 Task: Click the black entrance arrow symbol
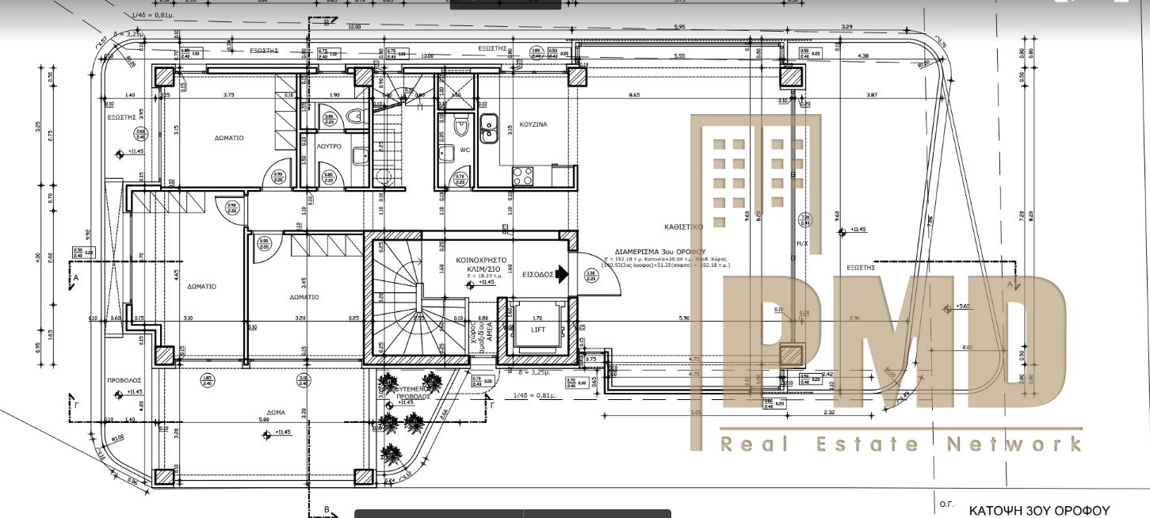pyautogui.click(x=562, y=274)
